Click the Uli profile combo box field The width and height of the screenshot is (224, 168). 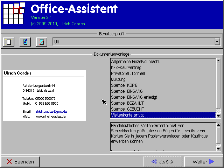tap(133, 42)
